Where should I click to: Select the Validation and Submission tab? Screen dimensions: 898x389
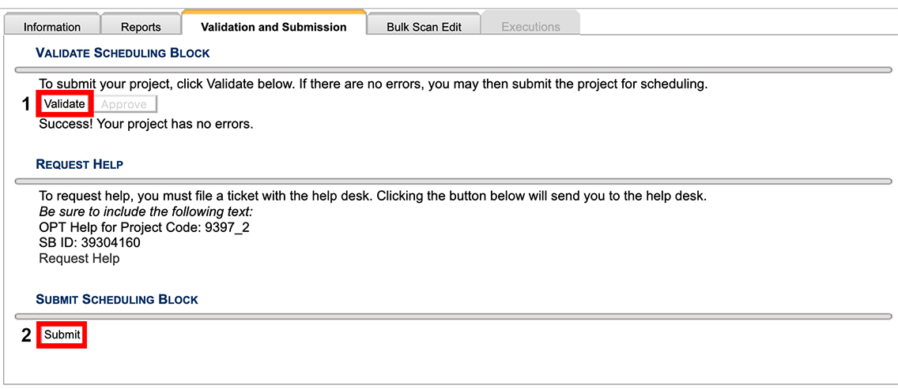pyautogui.click(x=274, y=27)
